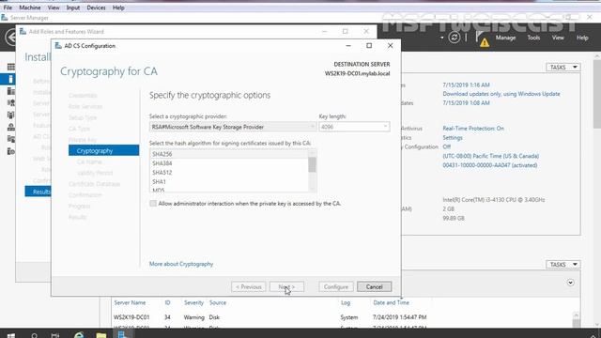Maximize the AD CS Configuration window
This screenshot has height=338, width=601.
(369, 46)
